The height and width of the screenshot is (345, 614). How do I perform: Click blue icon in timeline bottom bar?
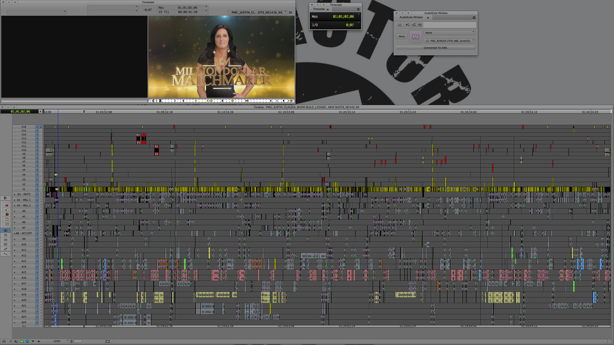pyautogui.click(x=27, y=341)
